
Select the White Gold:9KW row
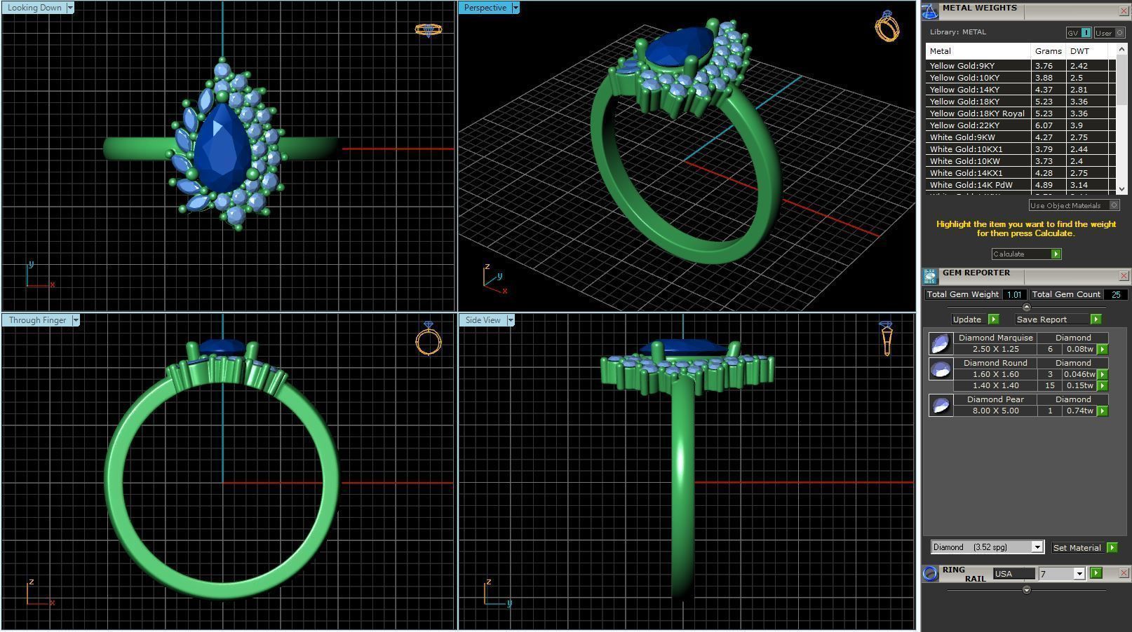[1020, 137]
